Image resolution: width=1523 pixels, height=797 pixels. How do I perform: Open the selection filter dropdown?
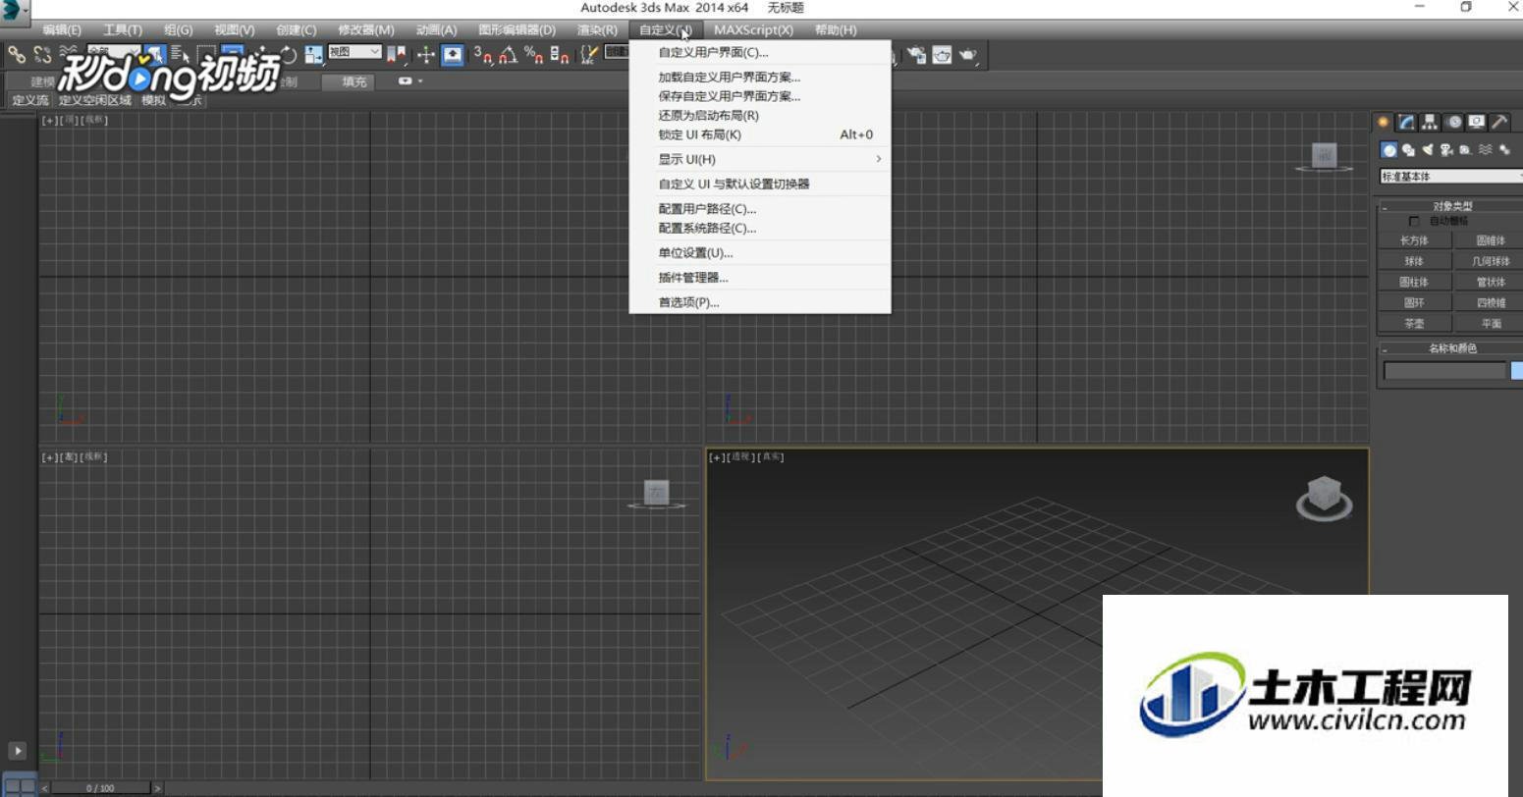click(x=114, y=51)
